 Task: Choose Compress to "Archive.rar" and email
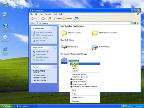pos(85,86)
